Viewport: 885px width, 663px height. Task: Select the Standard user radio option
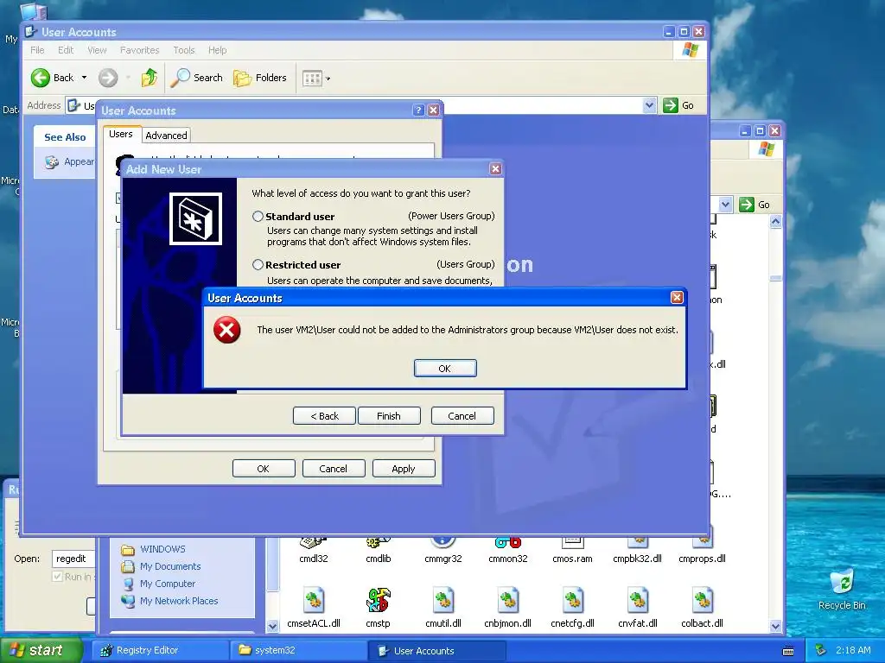258,217
